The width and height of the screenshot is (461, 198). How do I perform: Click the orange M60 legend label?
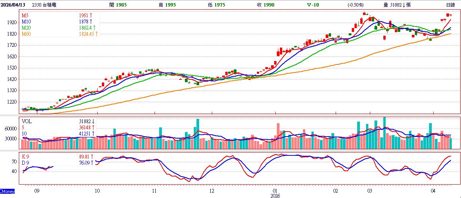(27, 34)
